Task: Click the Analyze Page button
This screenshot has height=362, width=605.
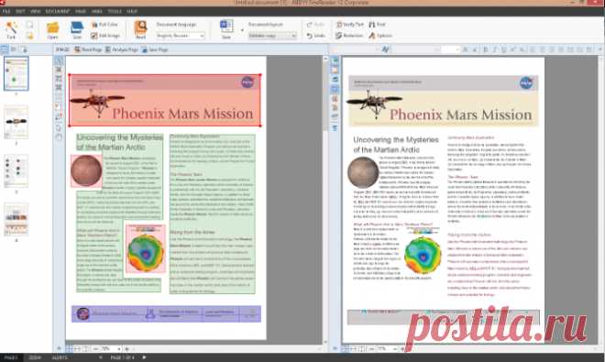Action: click(122, 49)
